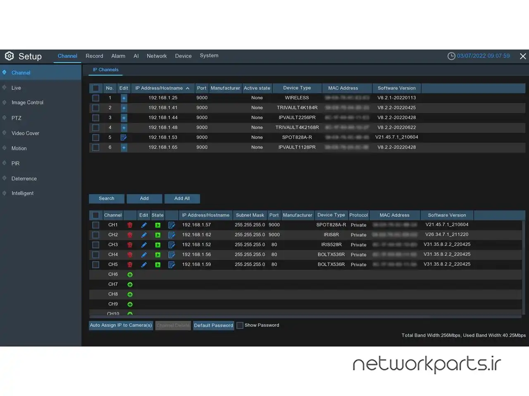529x396 pixels.
Task: Click the green state icon for CH3
Action: point(157,245)
